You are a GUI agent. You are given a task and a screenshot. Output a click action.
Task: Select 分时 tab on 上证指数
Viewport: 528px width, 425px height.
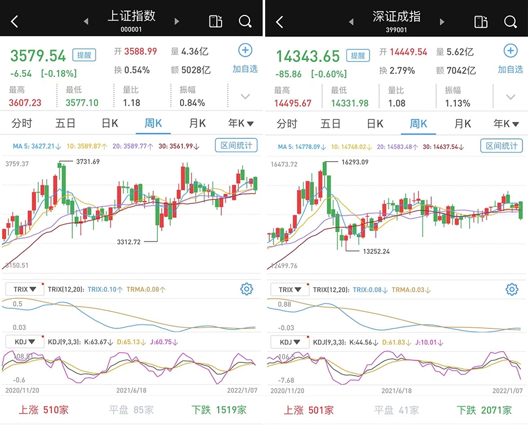22,123
